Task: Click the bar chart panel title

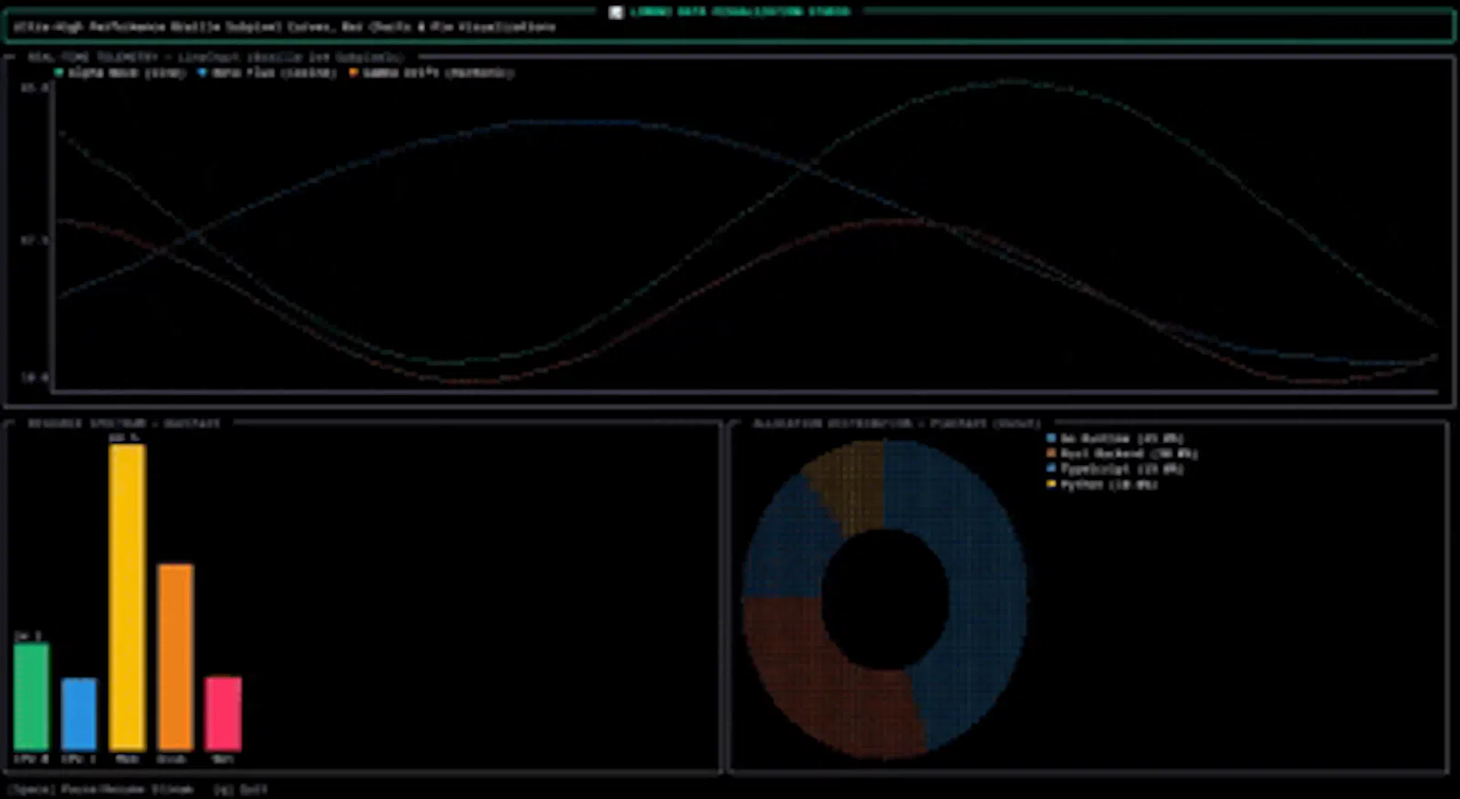Action: point(123,423)
